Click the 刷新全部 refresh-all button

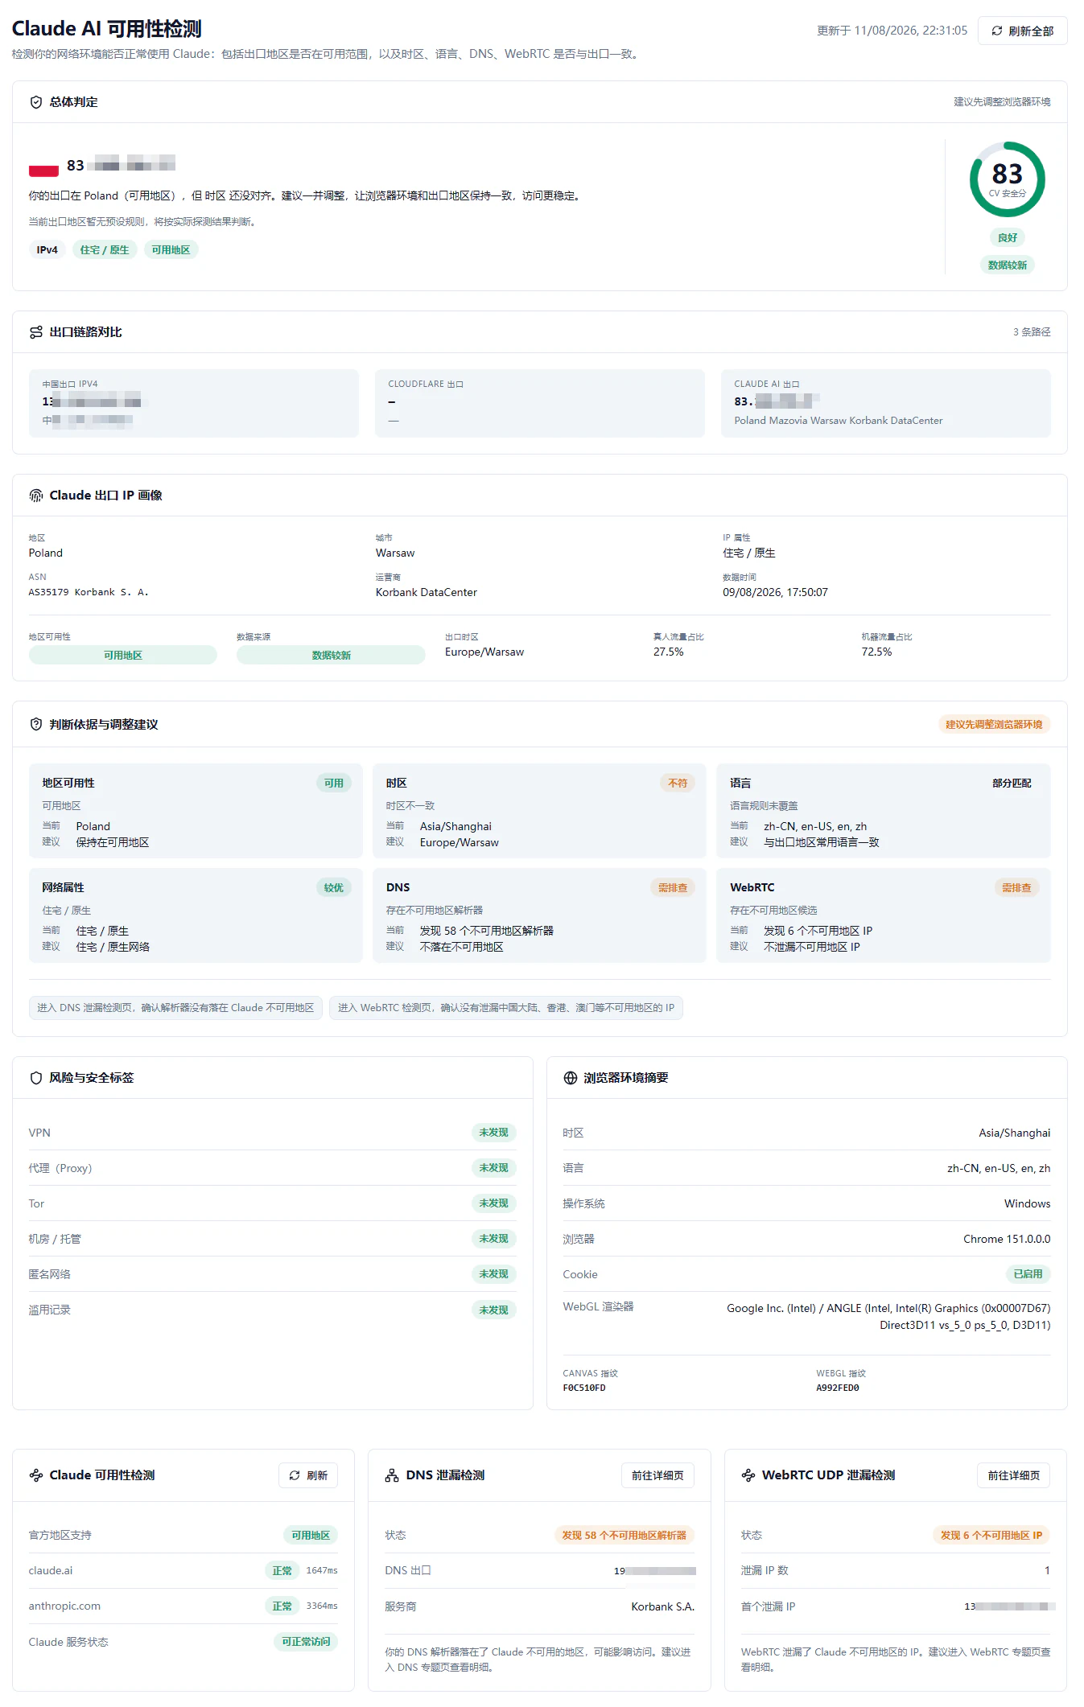click(x=1022, y=31)
